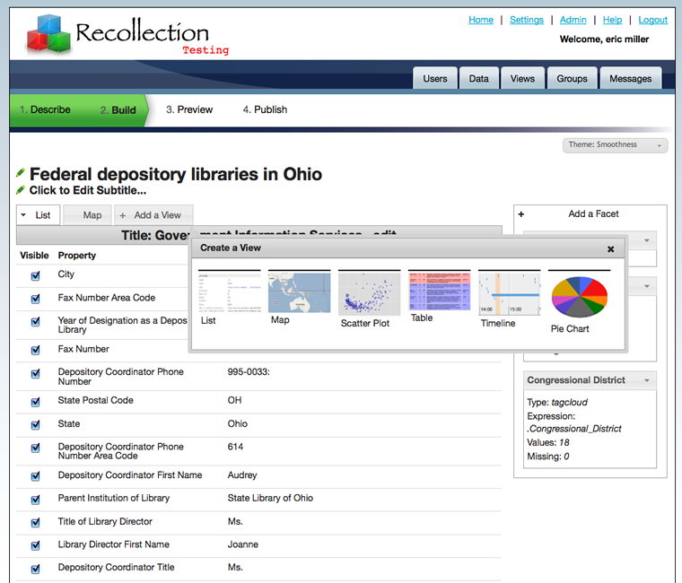Pick the Timeline view thumbnail

(509, 293)
